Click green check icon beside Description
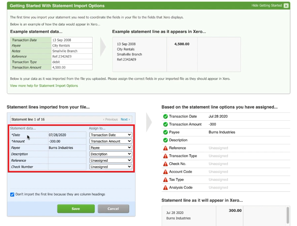Image resolution: width=297 pixels, height=226 pixels. click(165, 140)
